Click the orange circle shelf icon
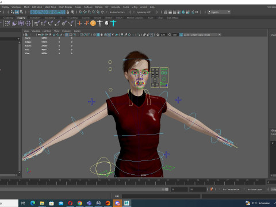The image size is (276, 207). pos(93,24)
